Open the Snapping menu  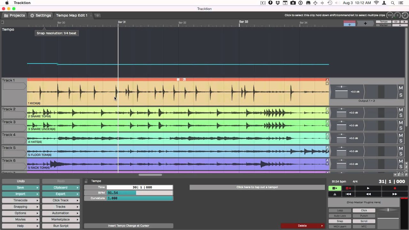20,207
